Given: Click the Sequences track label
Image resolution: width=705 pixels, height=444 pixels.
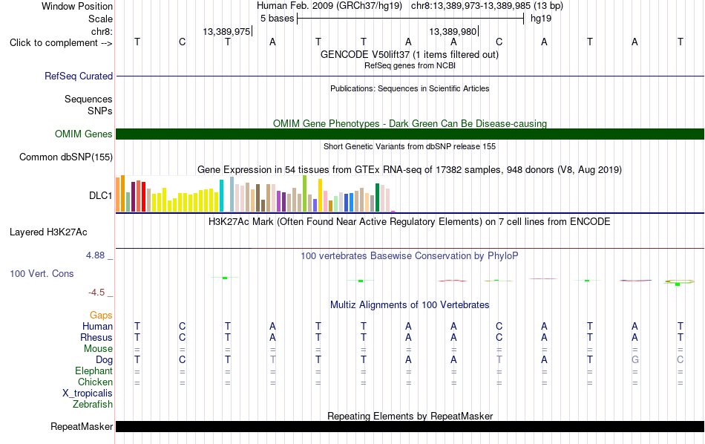Looking at the screenshot, I should (x=88, y=99).
